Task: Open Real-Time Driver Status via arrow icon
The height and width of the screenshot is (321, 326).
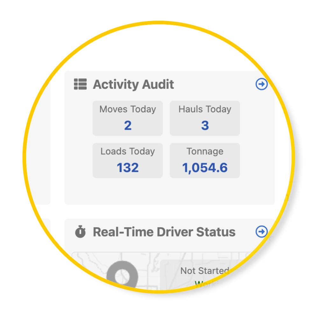Action: tap(261, 232)
